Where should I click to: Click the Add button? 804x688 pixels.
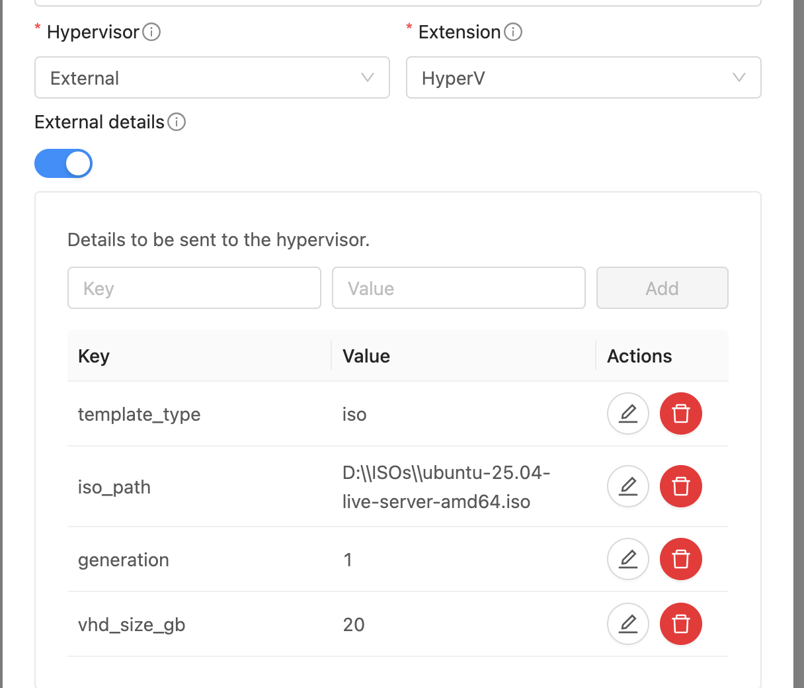coord(662,288)
